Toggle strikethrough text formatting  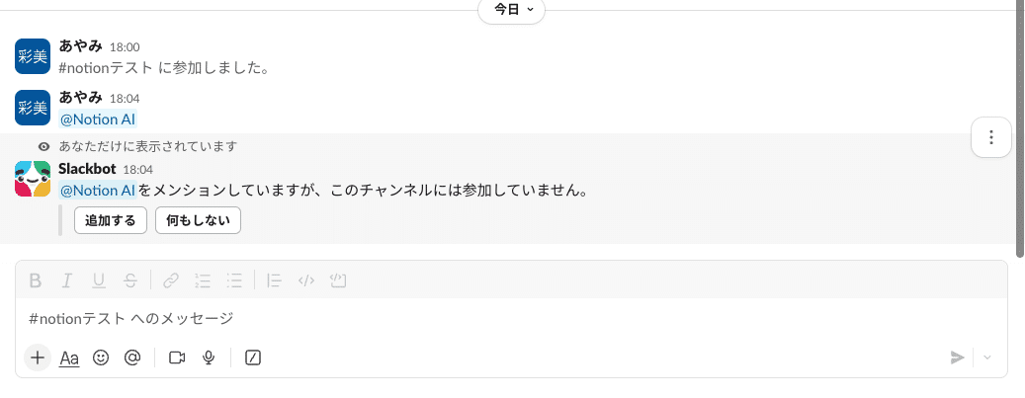click(x=130, y=280)
